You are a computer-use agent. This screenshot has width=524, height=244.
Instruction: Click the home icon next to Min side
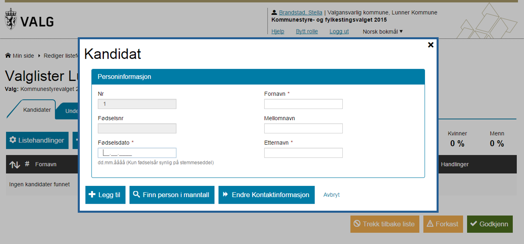8,56
